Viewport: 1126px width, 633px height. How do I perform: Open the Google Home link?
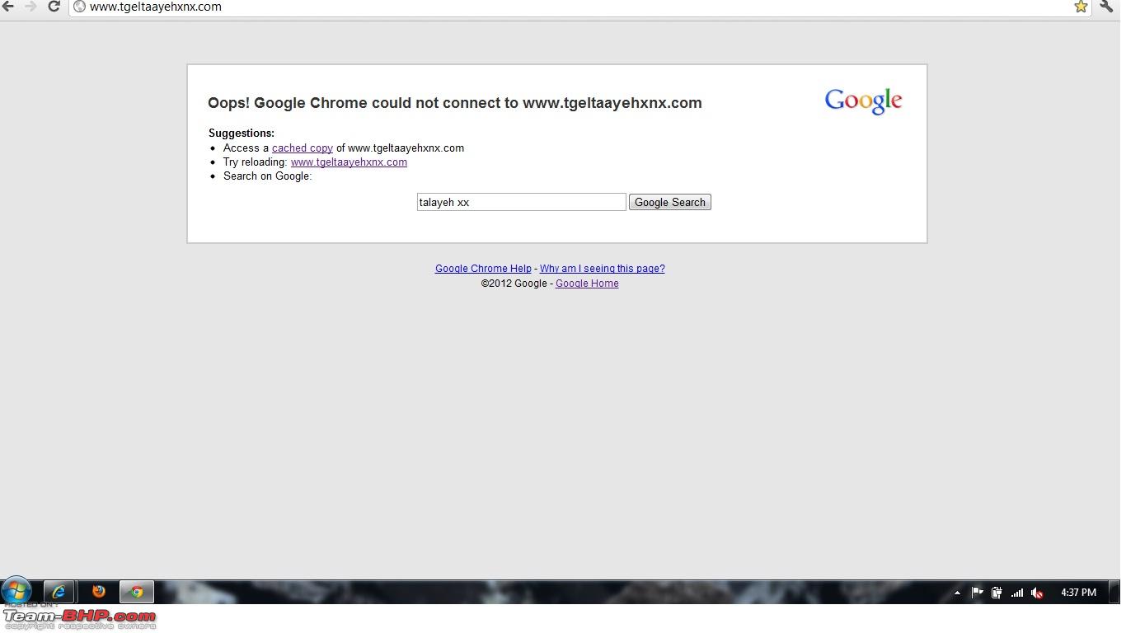[x=587, y=284]
